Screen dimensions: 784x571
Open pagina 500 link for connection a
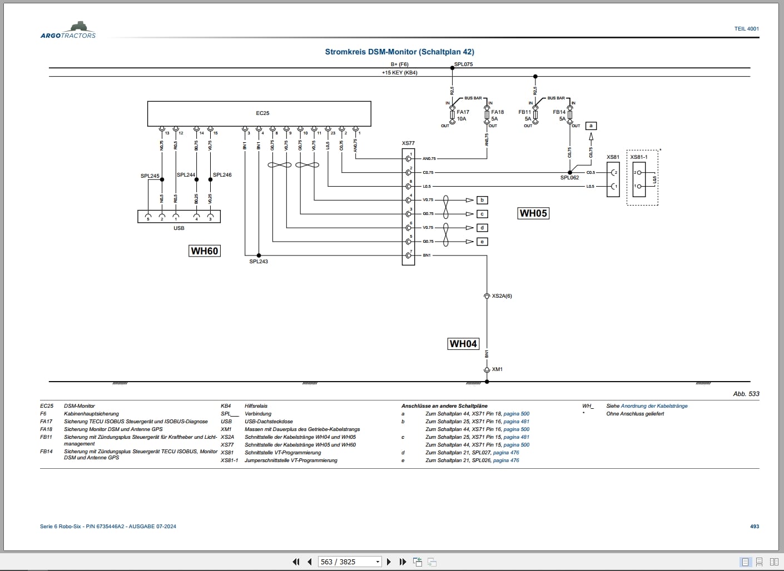516,414
